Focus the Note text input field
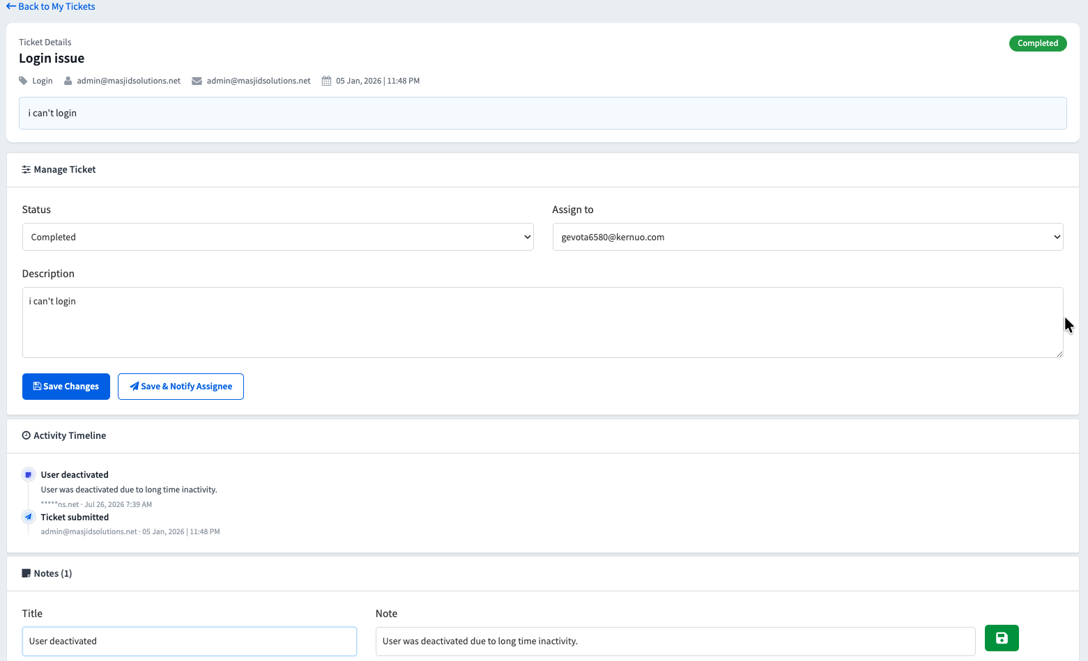Image resolution: width=1088 pixels, height=661 pixels. click(x=675, y=641)
